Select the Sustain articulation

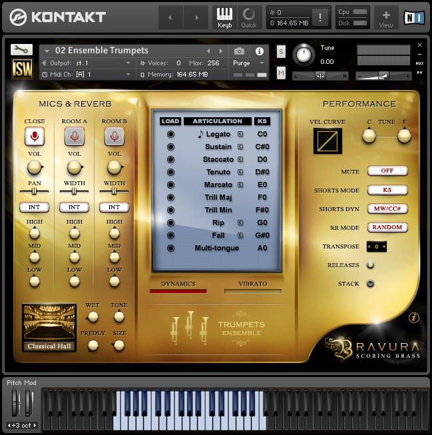click(x=218, y=147)
